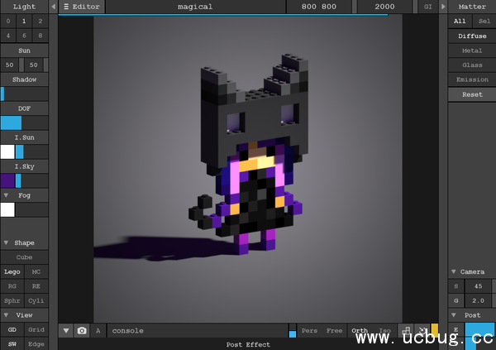The height and width of the screenshot is (350, 496).
Task: Set shape to Cube
Action: tap(24, 257)
